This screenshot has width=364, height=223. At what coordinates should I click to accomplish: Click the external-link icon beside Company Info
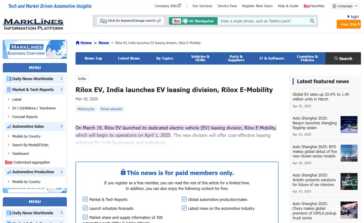coord(179,5)
